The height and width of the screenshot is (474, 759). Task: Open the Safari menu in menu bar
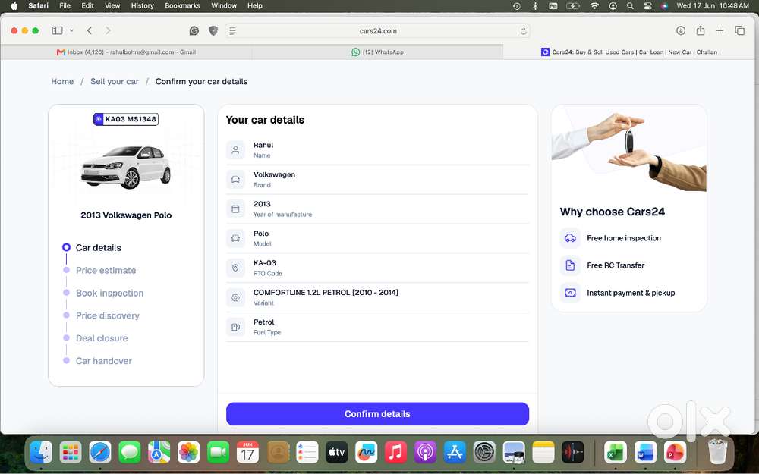pos(38,6)
